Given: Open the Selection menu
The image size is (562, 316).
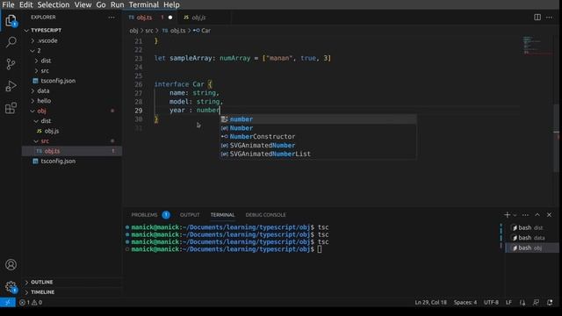Looking at the screenshot, I should tap(54, 4).
